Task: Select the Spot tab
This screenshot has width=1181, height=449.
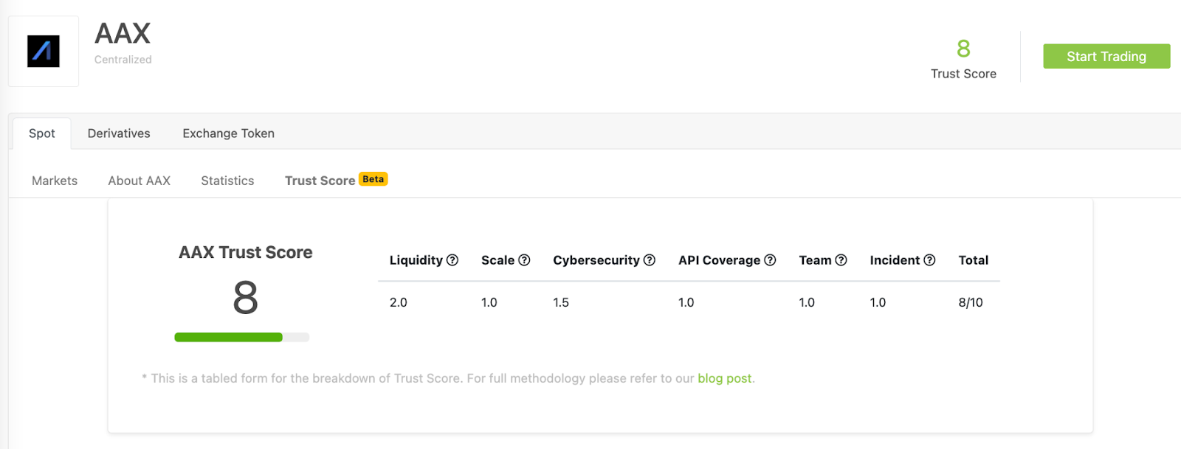Action: pyautogui.click(x=42, y=133)
